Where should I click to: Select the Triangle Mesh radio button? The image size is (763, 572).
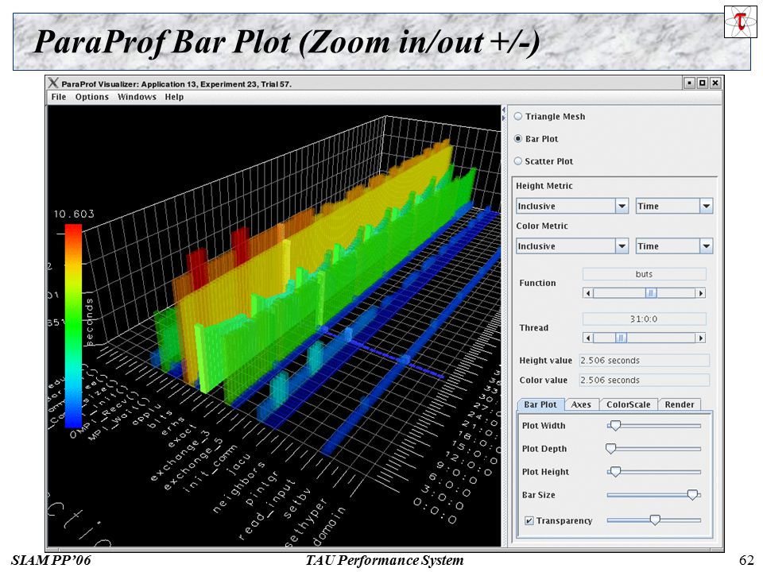(518, 116)
